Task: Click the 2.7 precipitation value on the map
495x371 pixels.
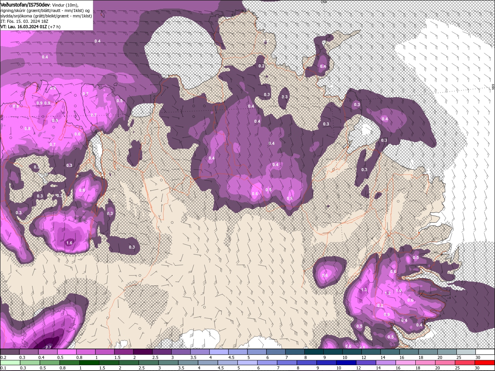Action: [48, 347]
